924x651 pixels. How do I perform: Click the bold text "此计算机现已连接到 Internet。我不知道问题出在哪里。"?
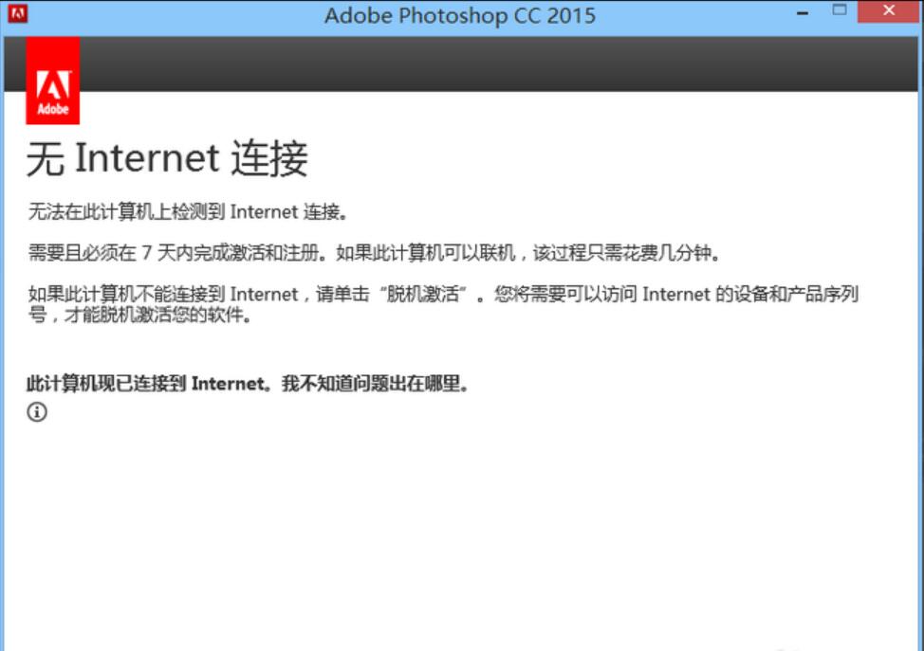pos(249,384)
